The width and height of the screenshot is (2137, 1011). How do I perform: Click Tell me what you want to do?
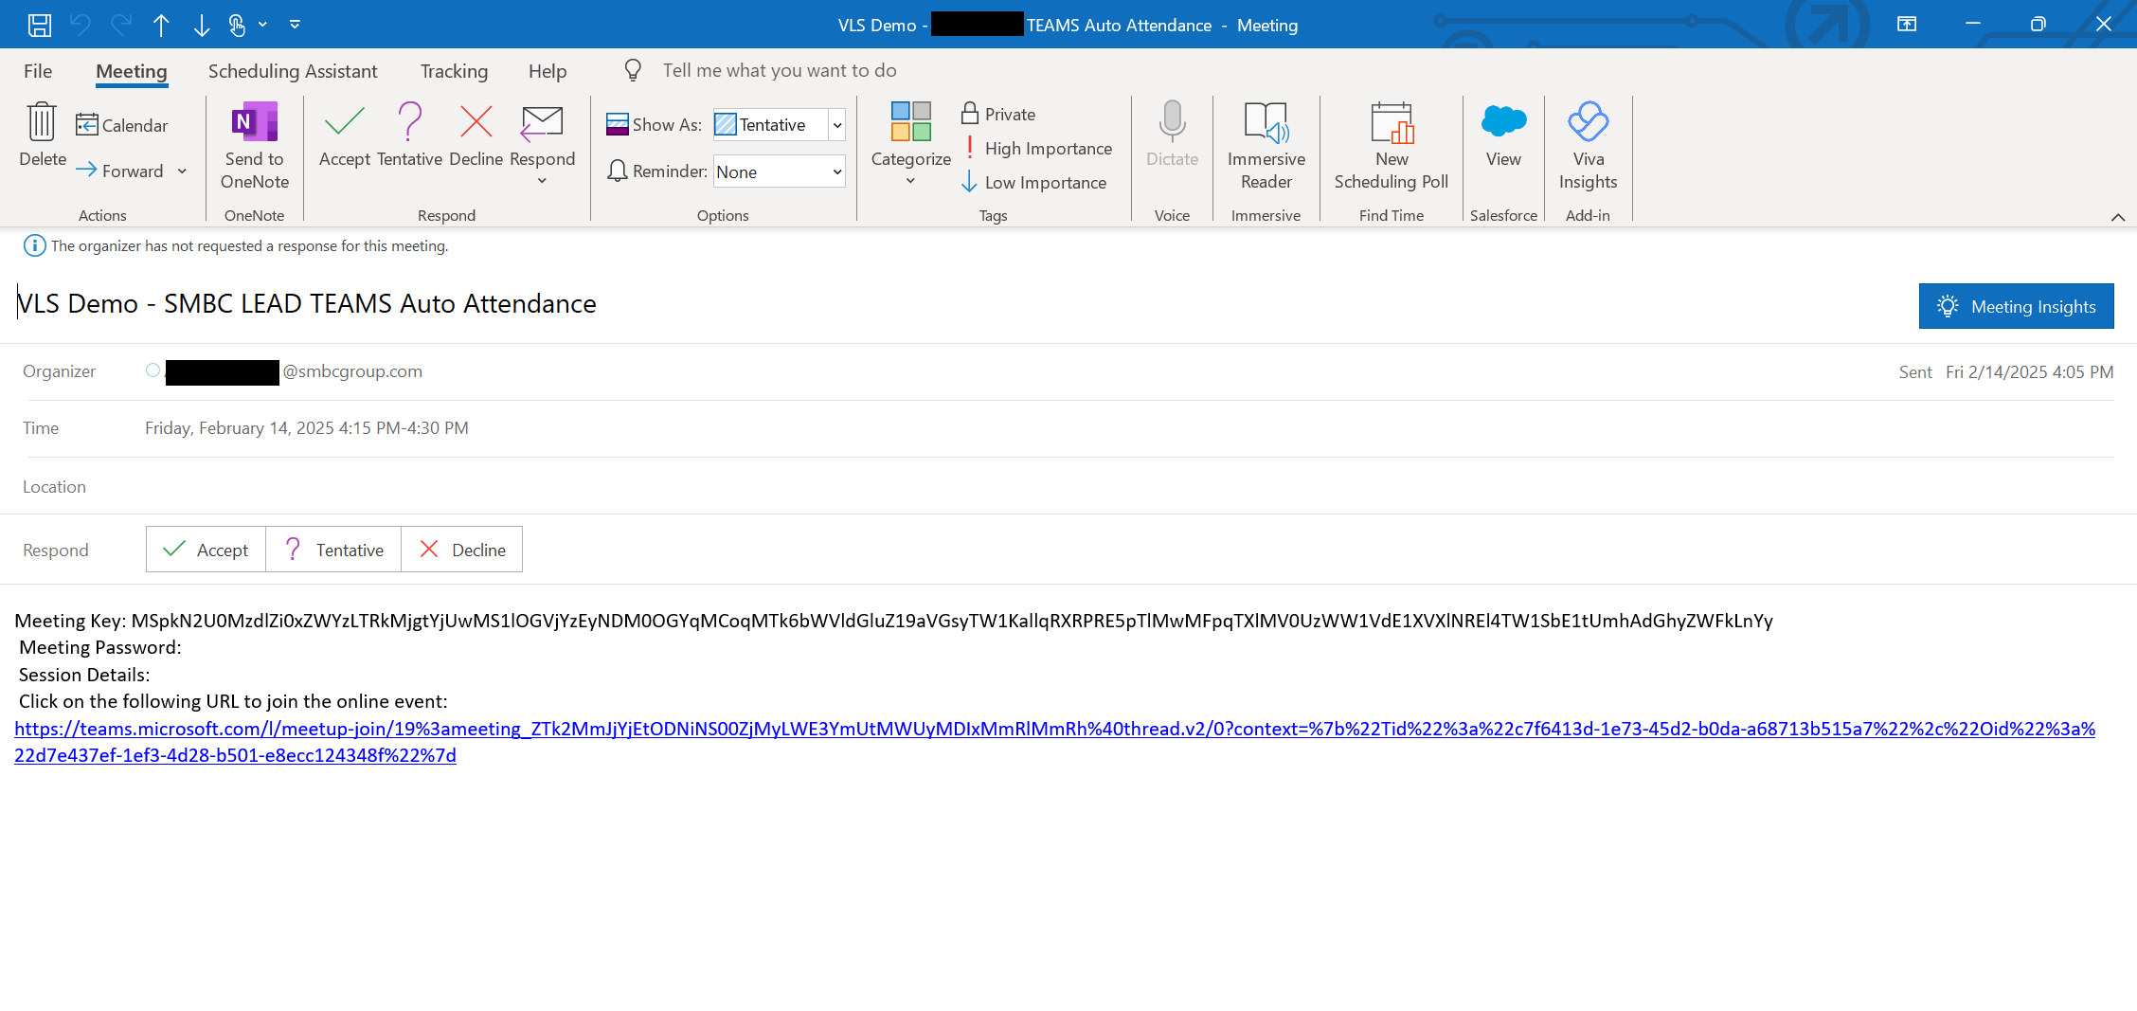coord(779,70)
